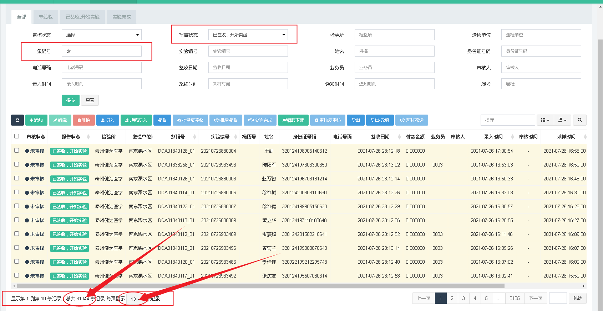Click the 编辑 pencil button
This screenshot has width=603, height=311.
click(60, 120)
